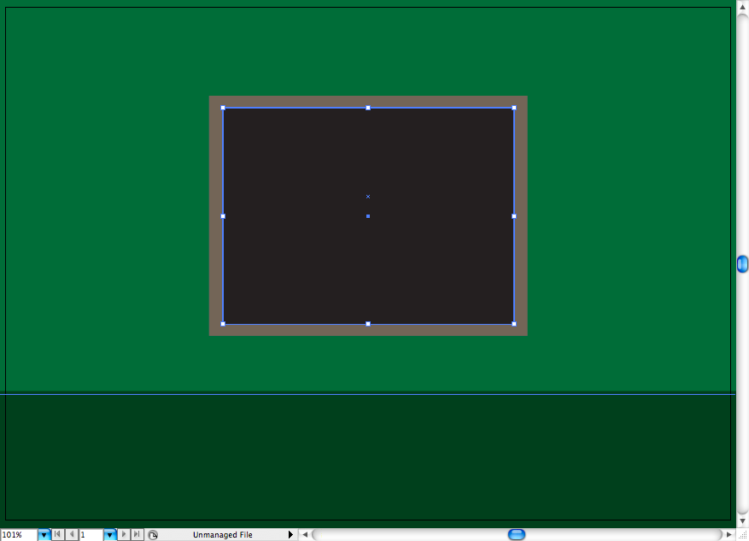Image resolution: width=749 pixels, height=541 pixels.
Task: Go to the next artboard
Action: (x=123, y=534)
